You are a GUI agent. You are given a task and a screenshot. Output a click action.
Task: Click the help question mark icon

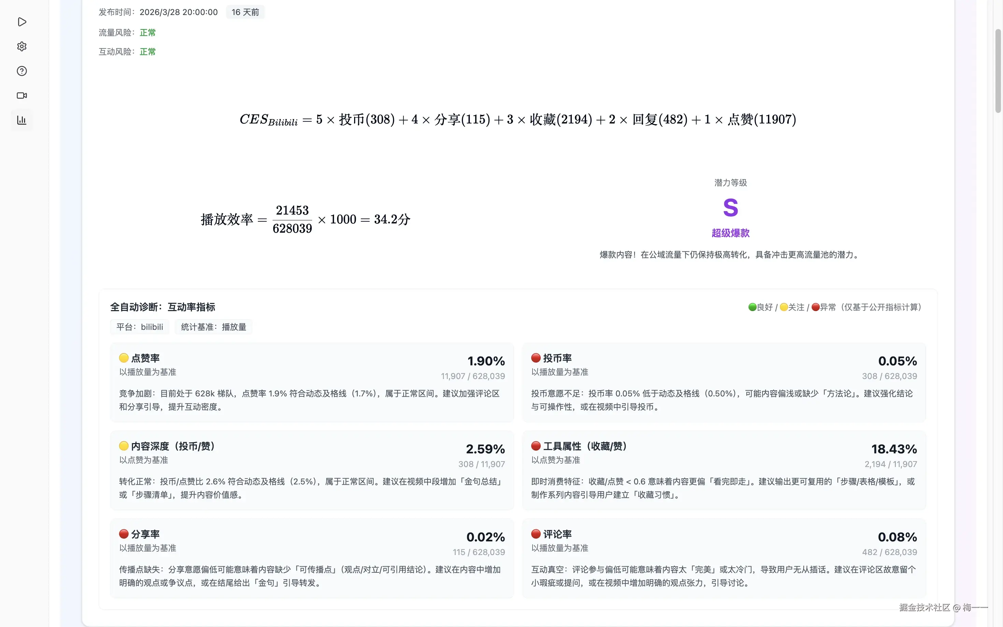(x=21, y=71)
